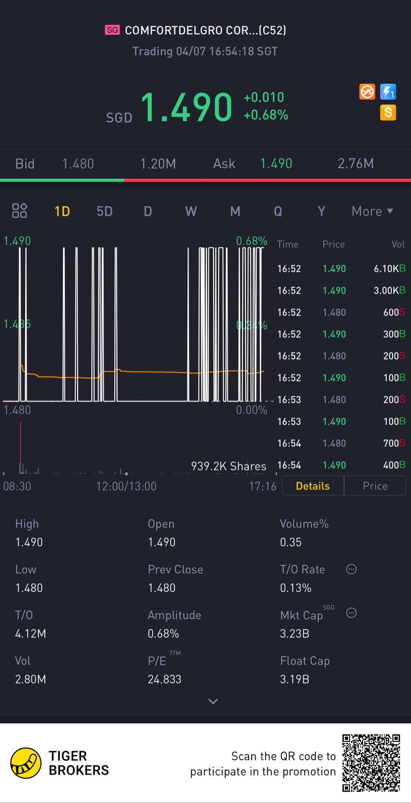Tap the yellow dollar sign badge

pyautogui.click(x=388, y=113)
